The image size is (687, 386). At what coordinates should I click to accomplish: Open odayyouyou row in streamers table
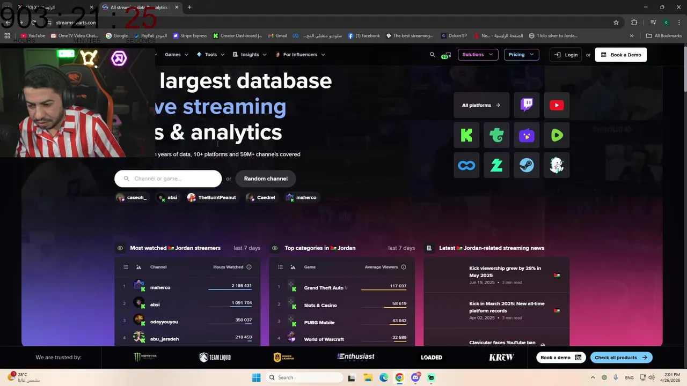pos(187,322)
